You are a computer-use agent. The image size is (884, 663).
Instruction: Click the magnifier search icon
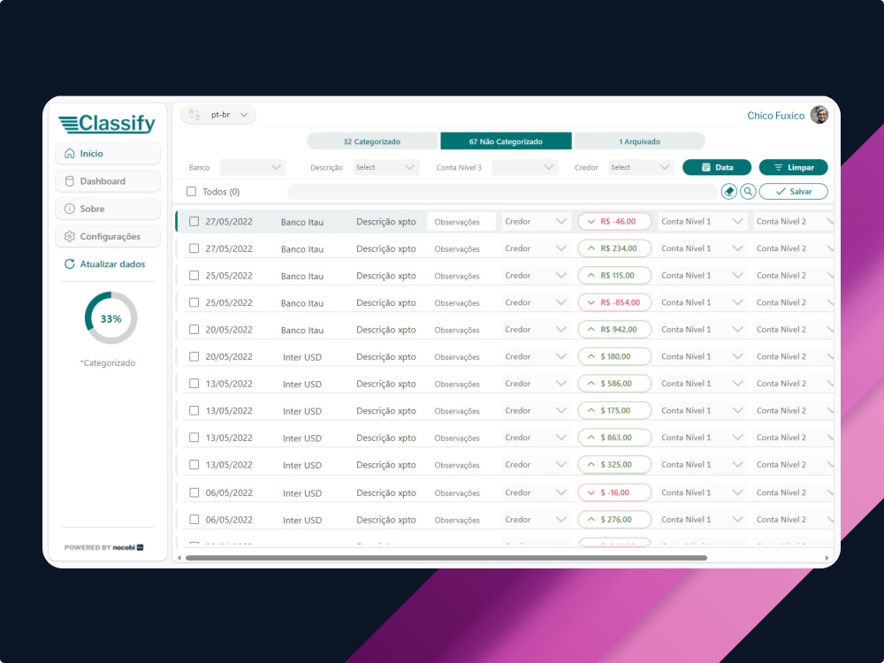[x=748, y=192]
